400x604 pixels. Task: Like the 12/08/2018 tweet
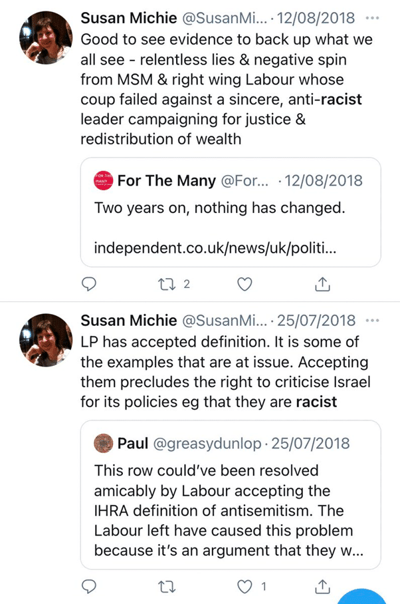pyautogui.click(x=245, y=285)
